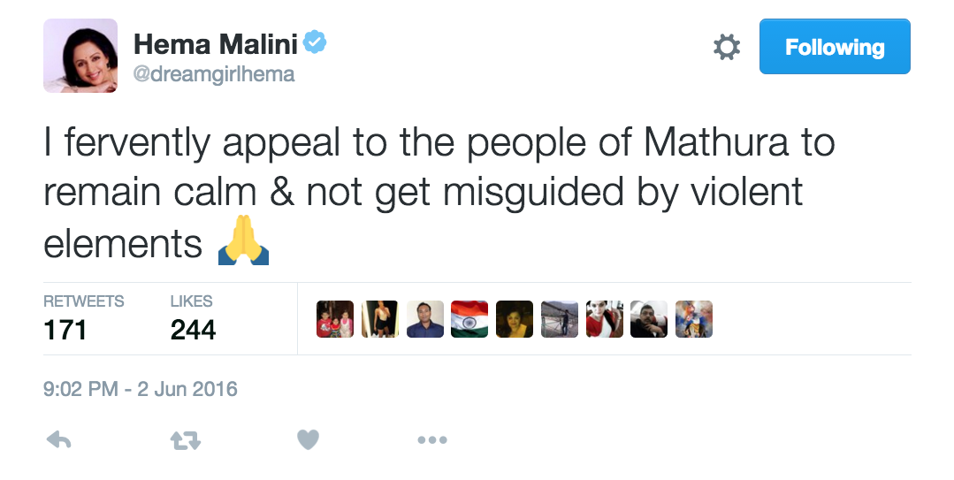Click the avatar of man in blue shirt
The height and width of the screenshot is (480, 954).
pos(425,319)
